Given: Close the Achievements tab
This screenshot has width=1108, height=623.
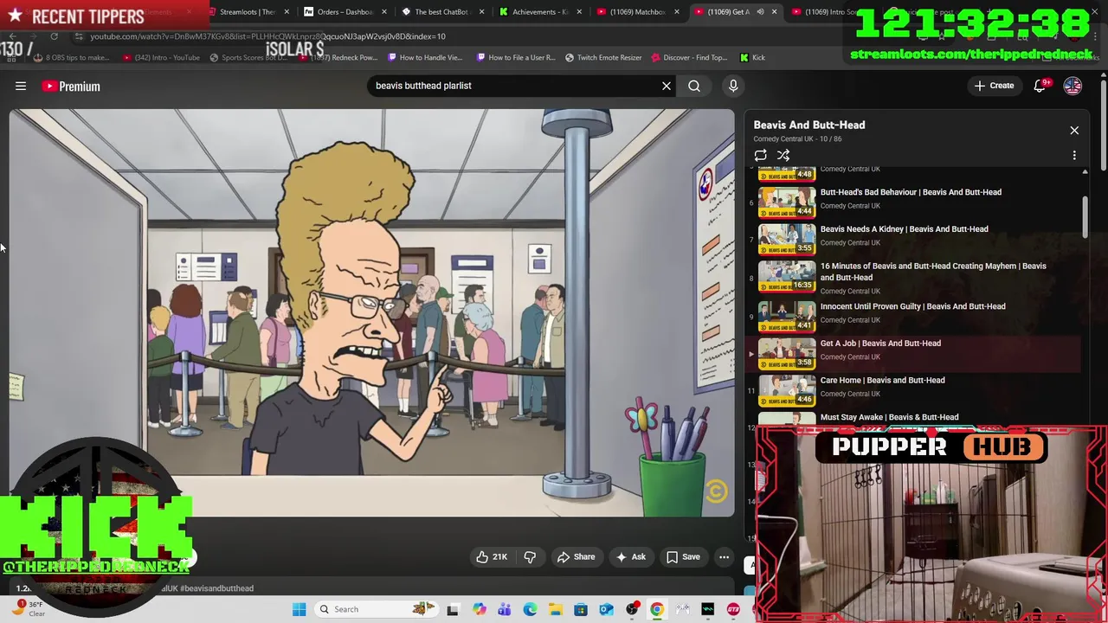Looking at the screenshot, I should pyautogui.click(x=579, y=12).
